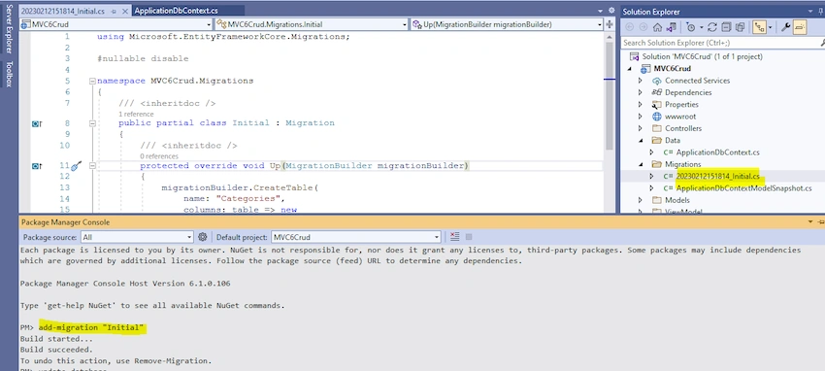Select the Solution 'MVC6Crud' node
Image resolution: width=825 pixels, height=371 pixels.
[x=703, y=56]
